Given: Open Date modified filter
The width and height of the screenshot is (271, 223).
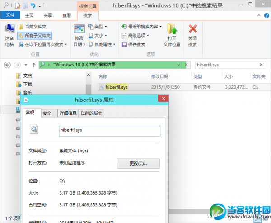Looking at the screenshot, I should (x=79, y=35).
